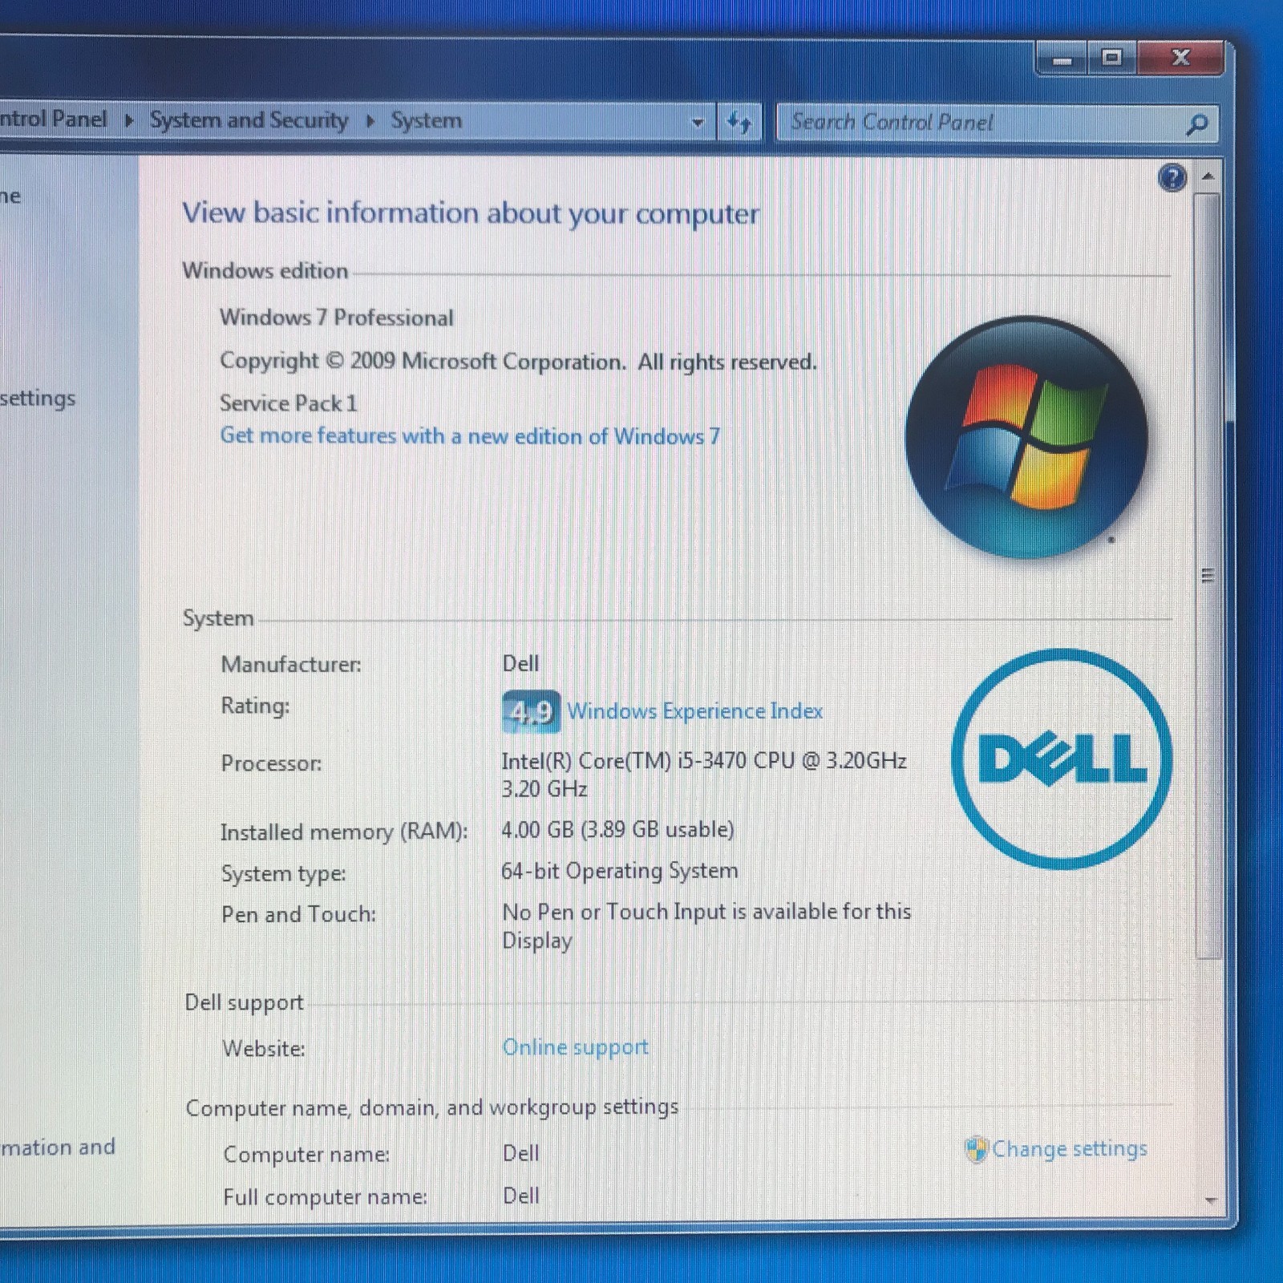Go to the System and Security breadcrumb
Screen dimensions: 1283x1283
[x=249, y=120]
